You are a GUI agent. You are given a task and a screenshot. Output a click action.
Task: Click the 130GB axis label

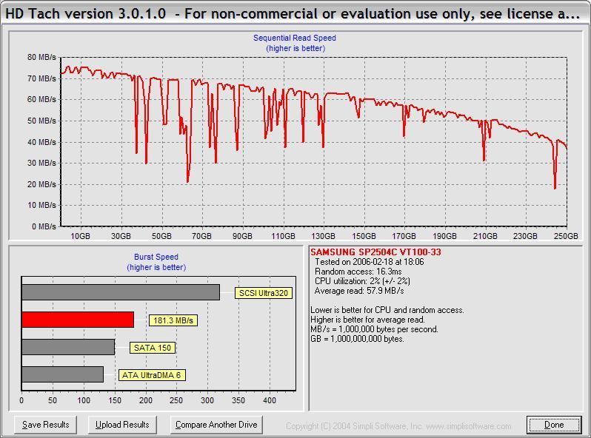pos(324,236)
